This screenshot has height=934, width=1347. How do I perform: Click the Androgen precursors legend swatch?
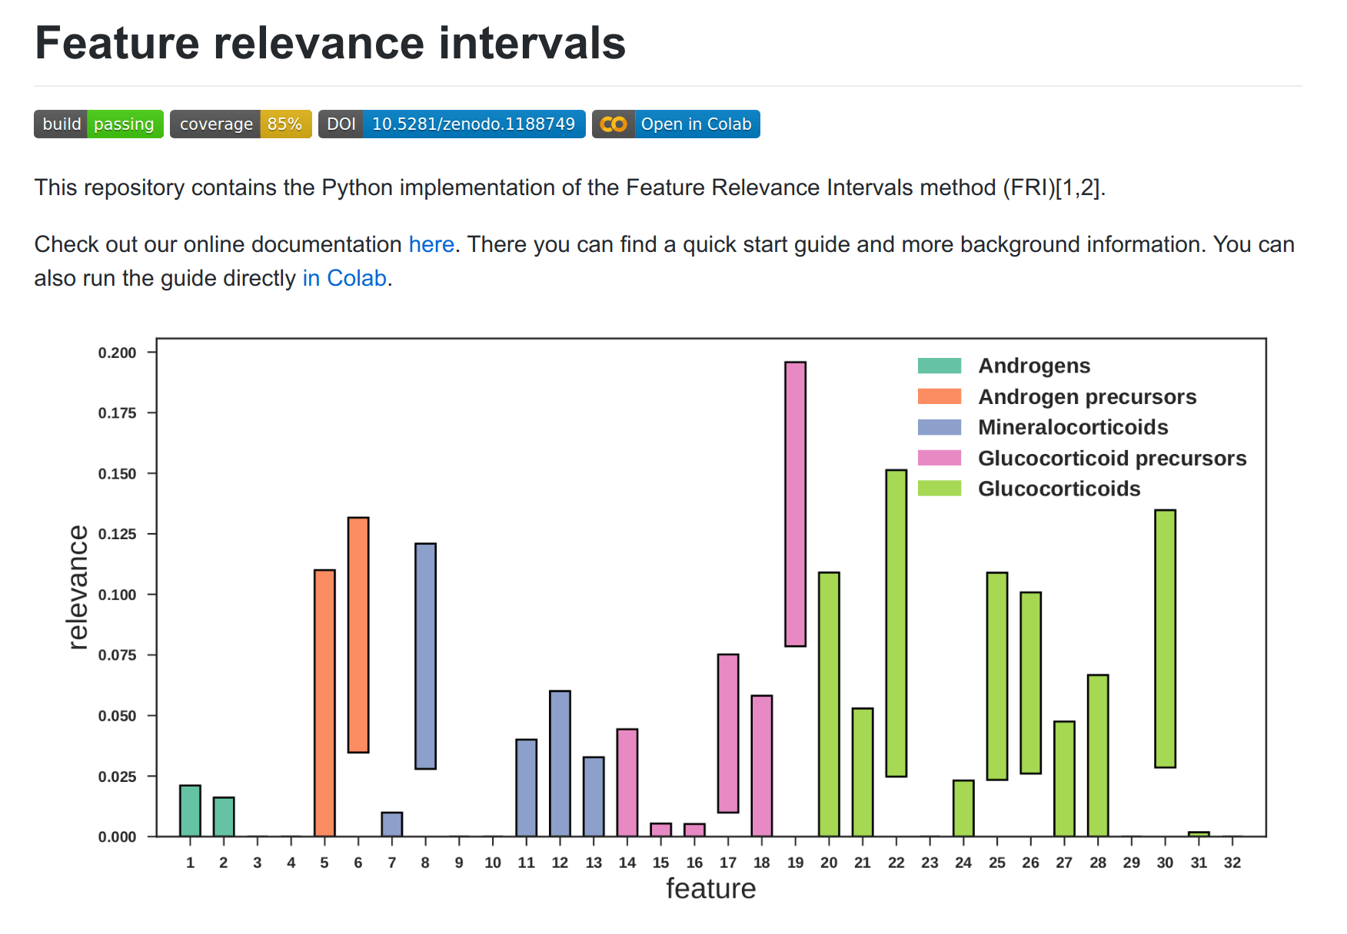pos(940,397)
